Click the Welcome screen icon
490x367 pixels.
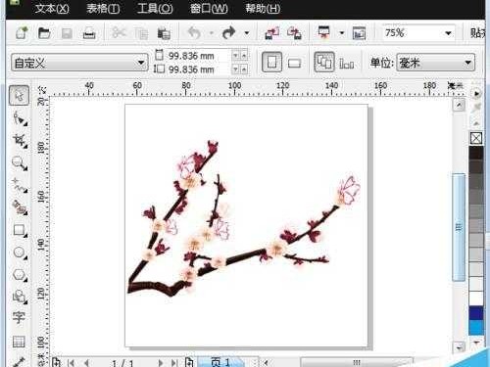click(359, 33)
